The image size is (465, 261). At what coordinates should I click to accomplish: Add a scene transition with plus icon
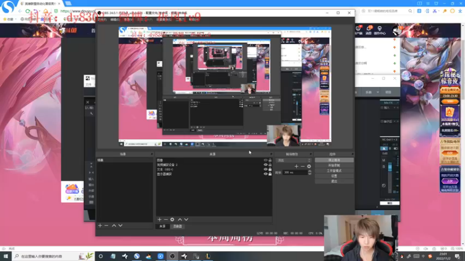296,166
